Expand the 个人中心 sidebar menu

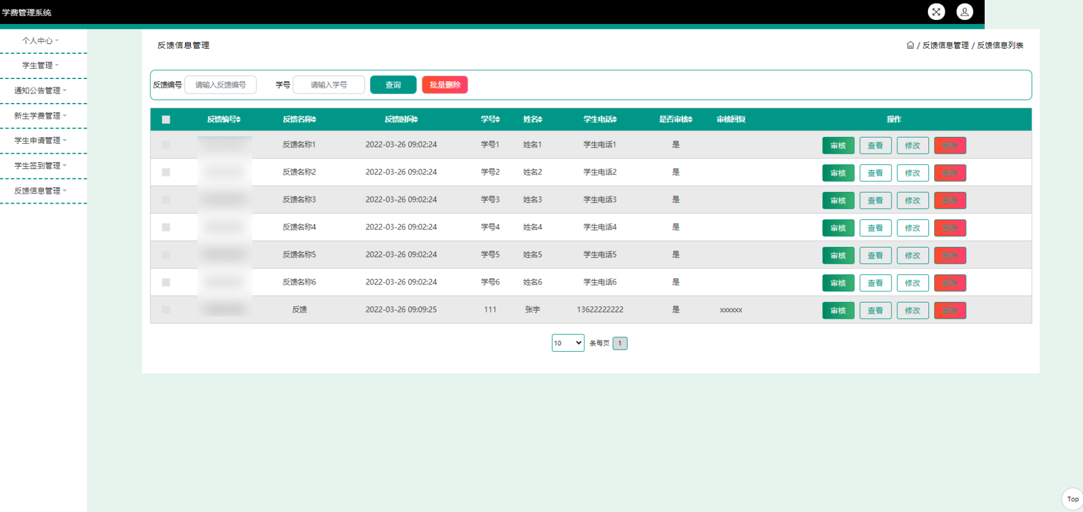click(40, 40)
